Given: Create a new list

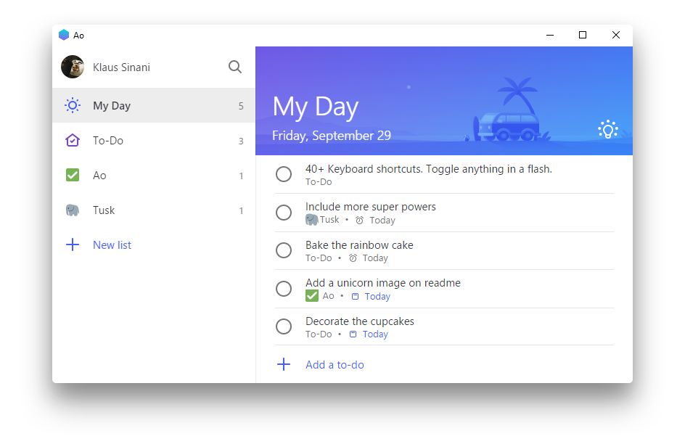Looking at the screenshot, I should coord(112,244).
